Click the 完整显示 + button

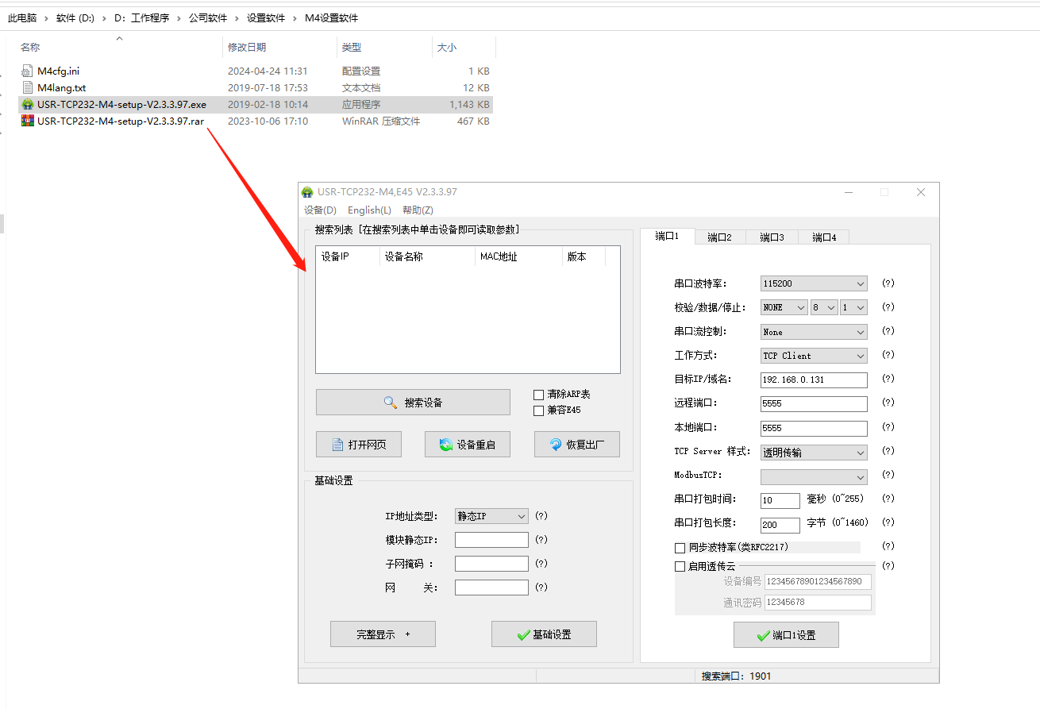(x=383, y=634)
